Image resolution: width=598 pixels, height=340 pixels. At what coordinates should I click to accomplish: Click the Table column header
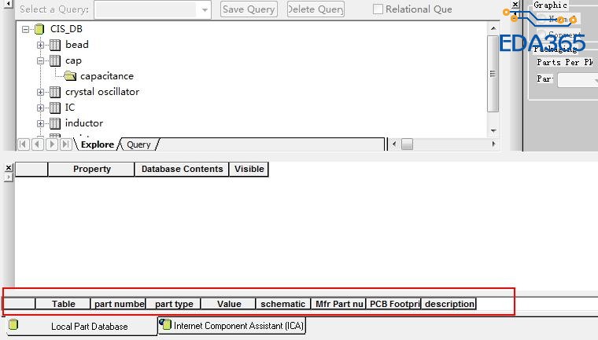pos(63,304)
